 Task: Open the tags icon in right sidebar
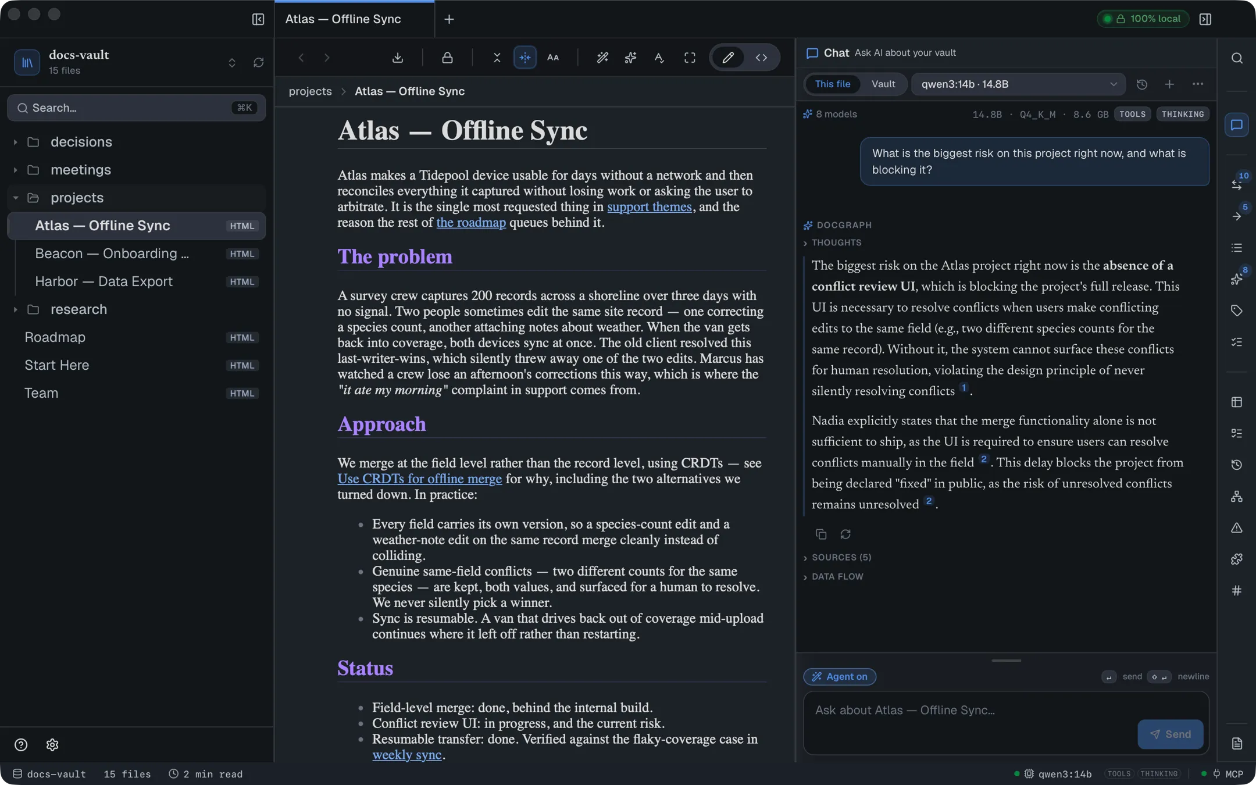click(x=1237, y=311)
